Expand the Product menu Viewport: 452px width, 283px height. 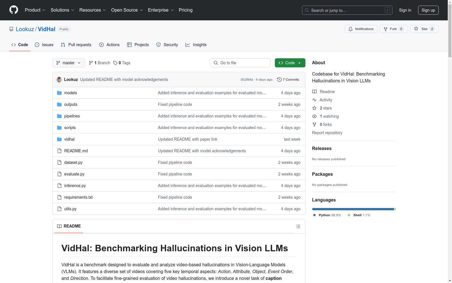(x=35, y=10)
